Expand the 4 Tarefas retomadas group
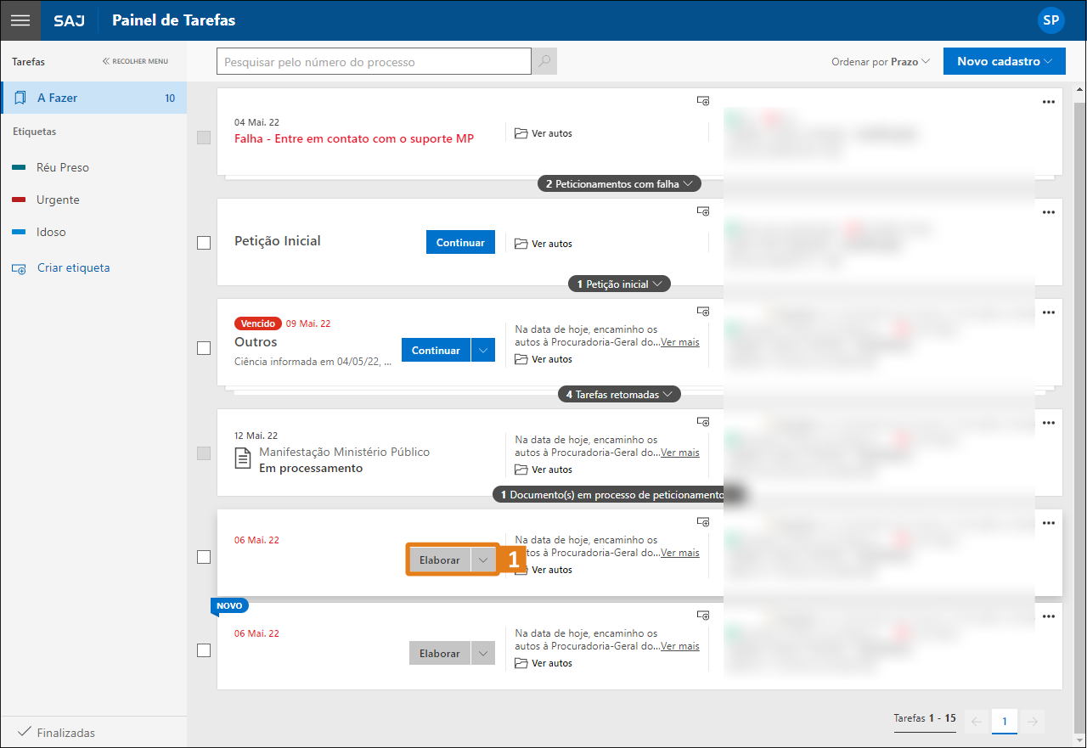 tap(619, 395)
